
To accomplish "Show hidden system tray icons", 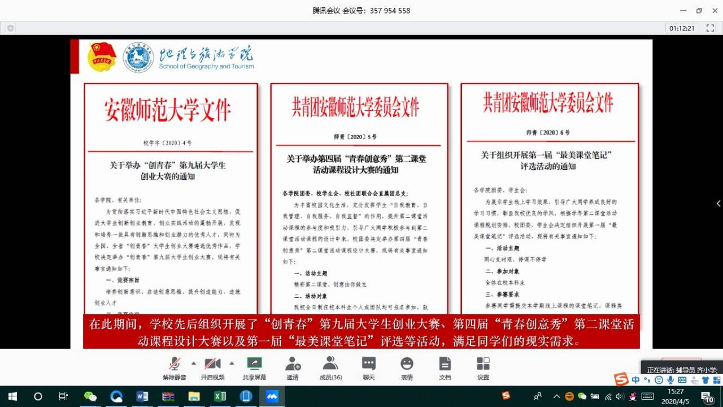I will pos(556,396).
